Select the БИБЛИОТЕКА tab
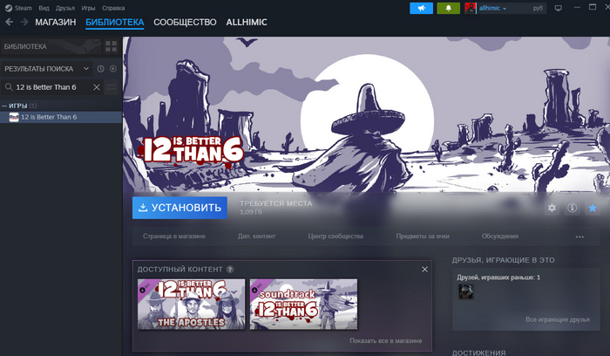The width and height of the screenshot is (610, 356). point(115,22)
